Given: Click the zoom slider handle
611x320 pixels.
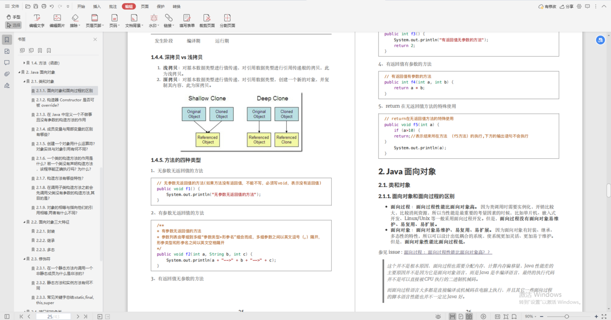Looking at the screenshot, I should pos(567,317).
